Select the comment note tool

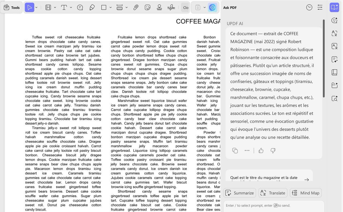click(x=80, y=7)
